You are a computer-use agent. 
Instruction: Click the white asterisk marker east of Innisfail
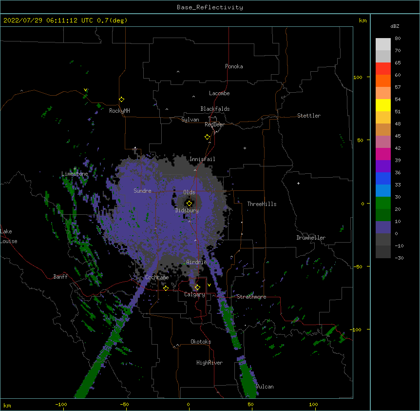245,148
